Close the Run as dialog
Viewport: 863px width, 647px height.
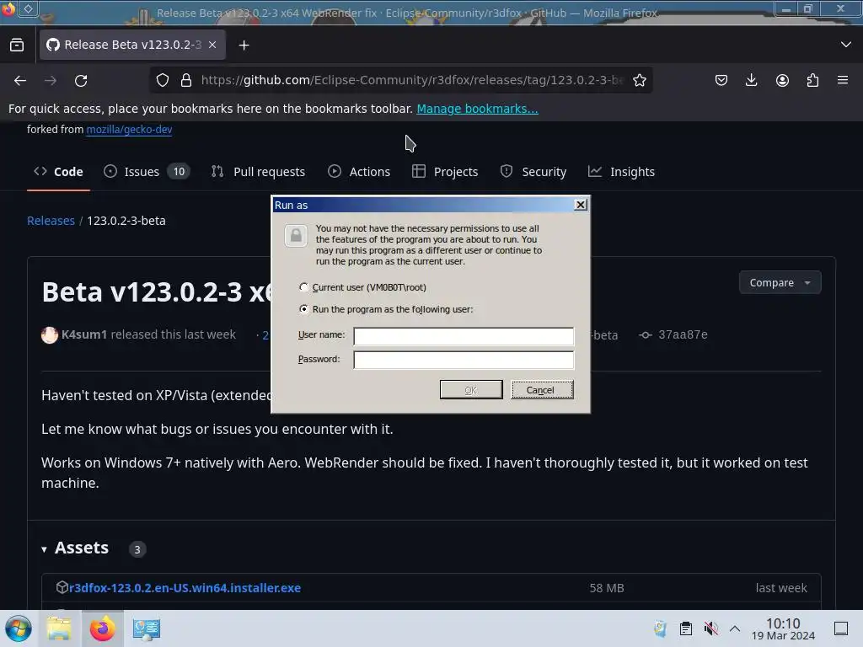coord(580,205)
